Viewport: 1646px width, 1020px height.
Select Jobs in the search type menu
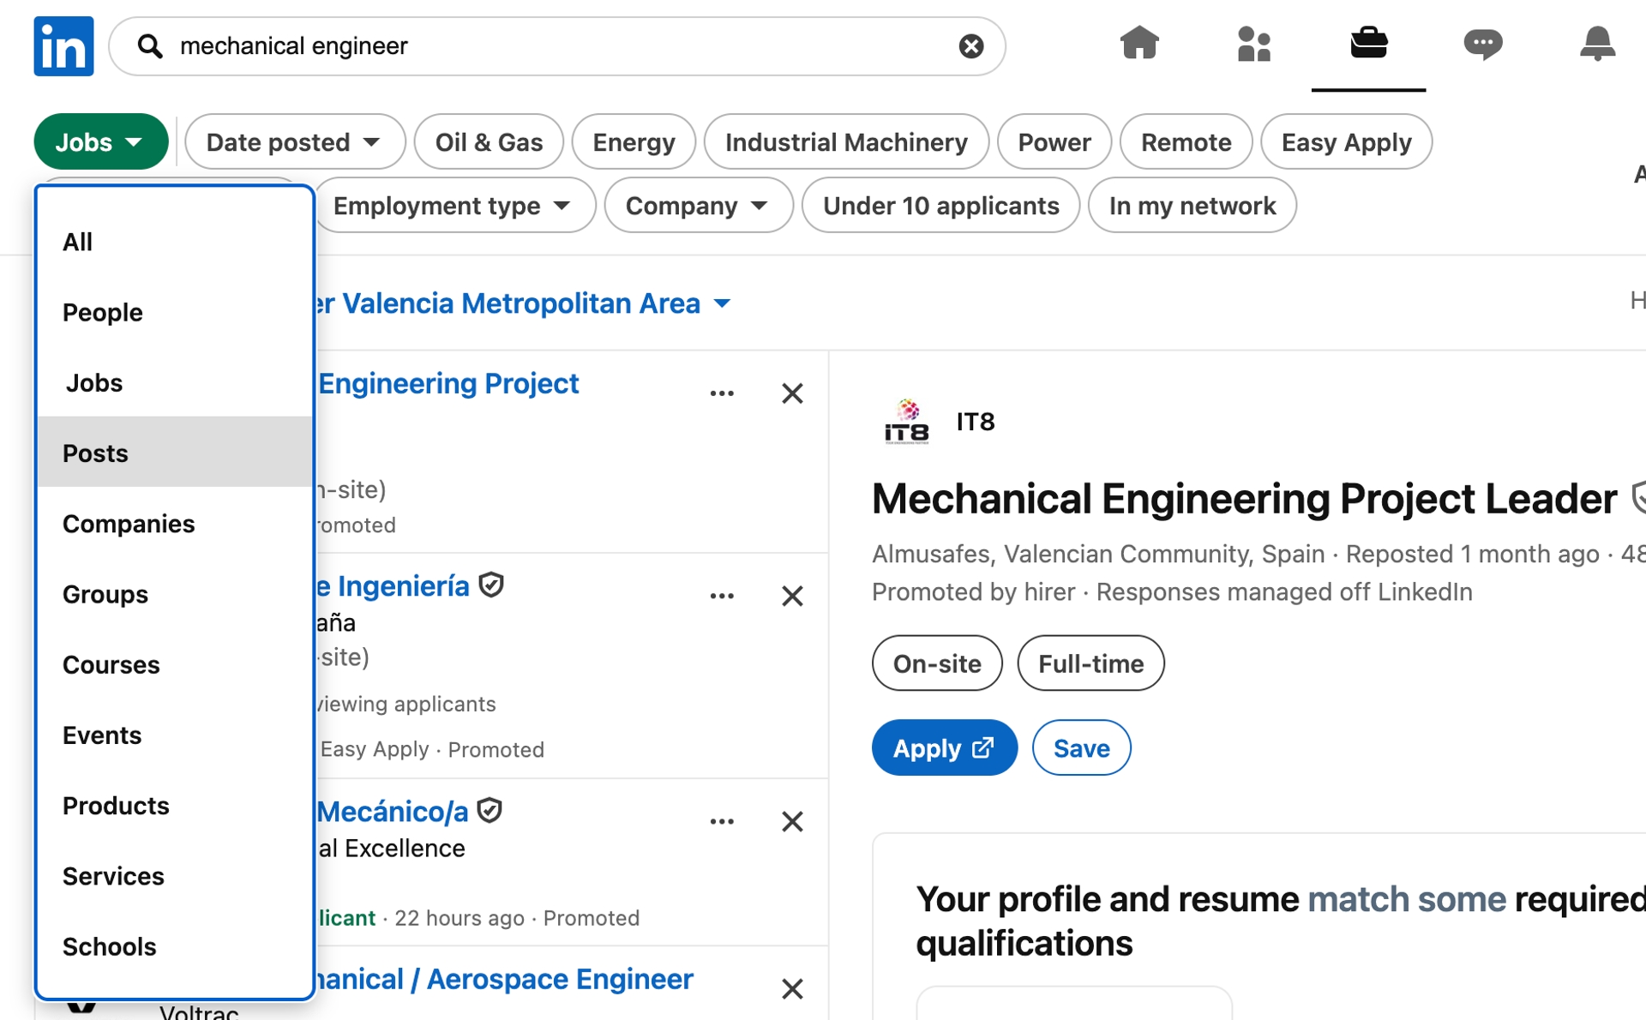click(x=175, y=382)
